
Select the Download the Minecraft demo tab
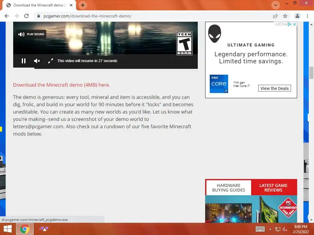click(x=39, y=5)
